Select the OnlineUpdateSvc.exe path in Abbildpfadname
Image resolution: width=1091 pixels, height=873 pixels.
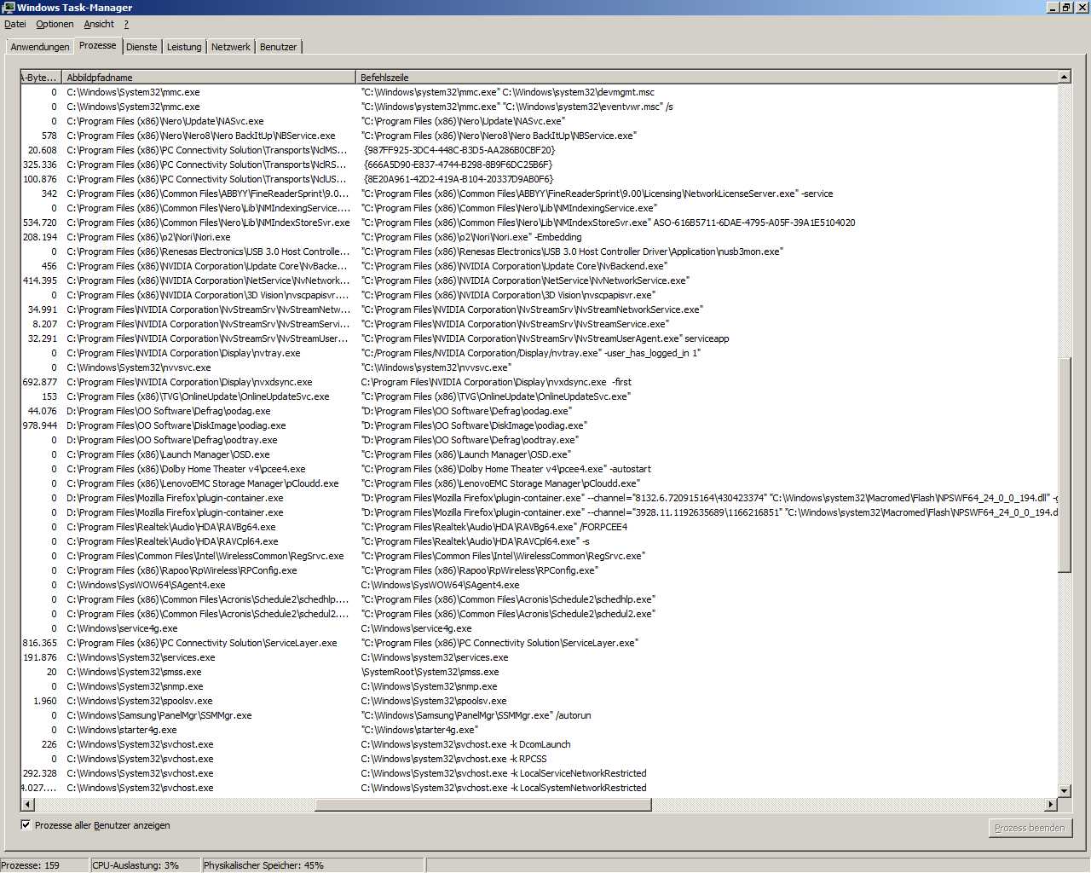pyautogui.click(x=198, y=396)
